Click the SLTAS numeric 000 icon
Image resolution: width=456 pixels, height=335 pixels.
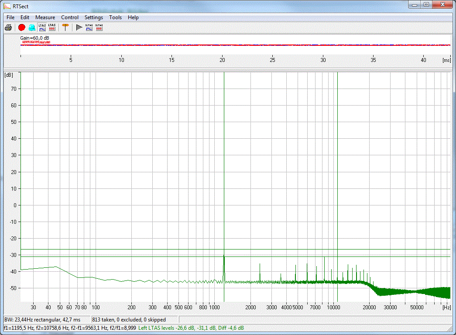[99, 27]
